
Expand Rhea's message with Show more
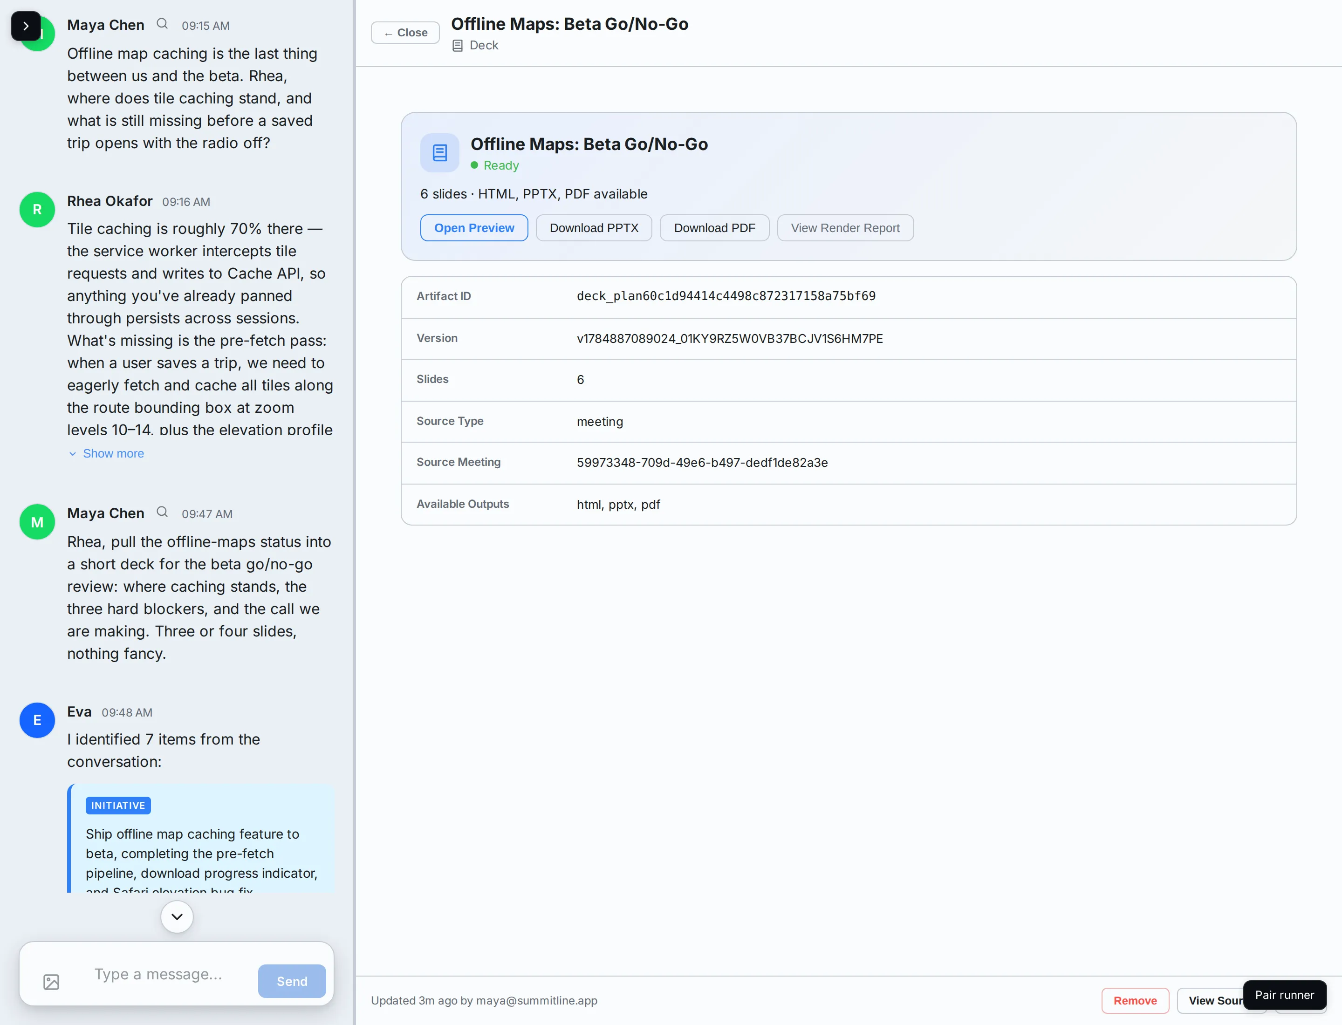coord(107,453)
